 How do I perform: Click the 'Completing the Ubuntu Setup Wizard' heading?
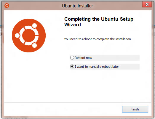pyautogui.click(x=99, y=22)
